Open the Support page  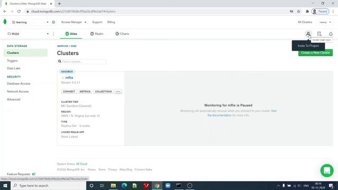click(x=97, y=22)
